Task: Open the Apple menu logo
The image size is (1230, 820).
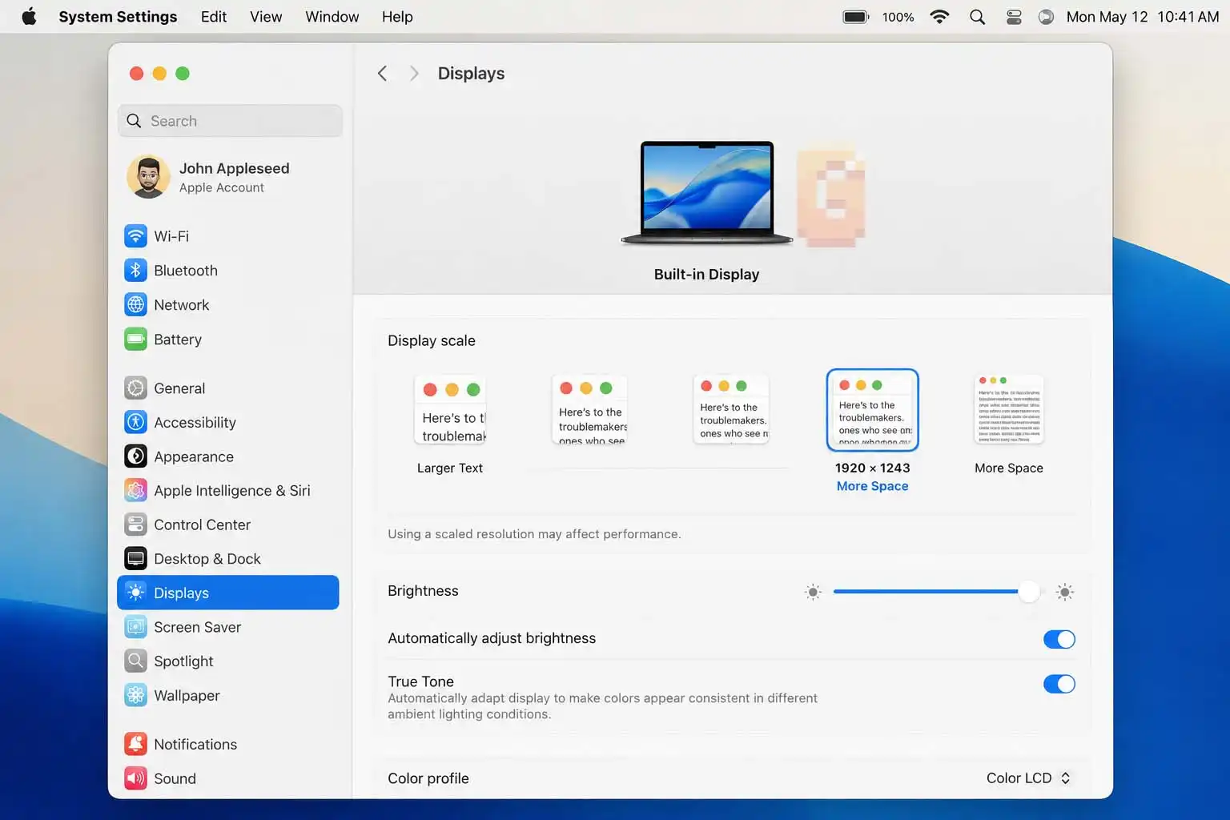Action: point(29,17)
